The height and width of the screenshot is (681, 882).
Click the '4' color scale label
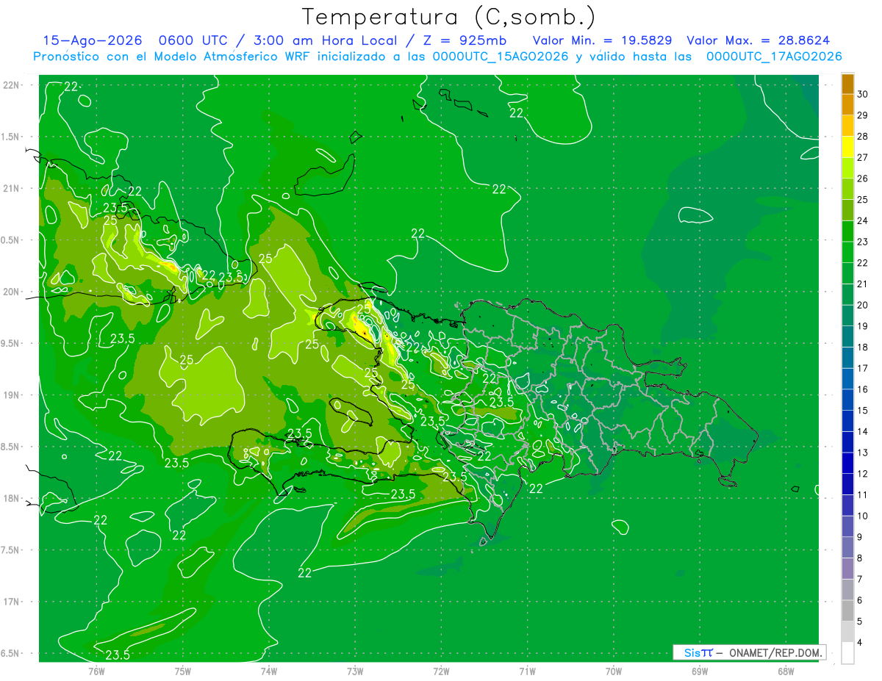click(860, 643)
